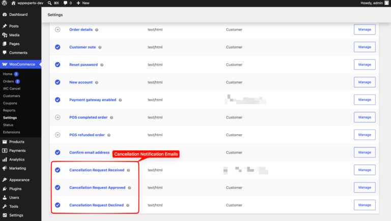
Task: Open the wppexperts-dev site home icon
Action: coord(13,3)
